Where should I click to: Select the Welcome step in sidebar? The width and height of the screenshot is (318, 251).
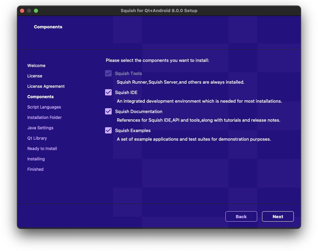coord(36,66)
